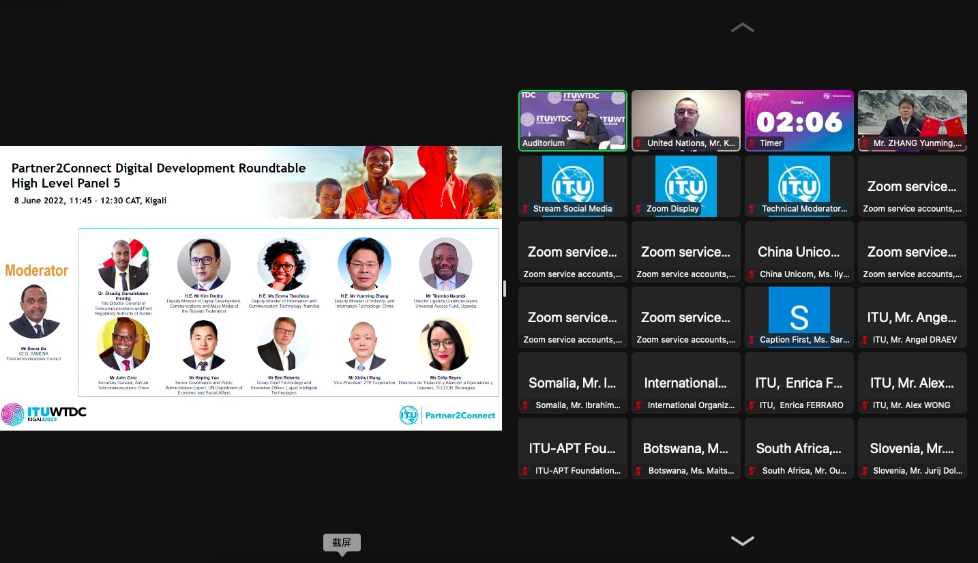Select the China Unicom participant tile
Viewport: 978px width, 563px height.
(799, 252)
